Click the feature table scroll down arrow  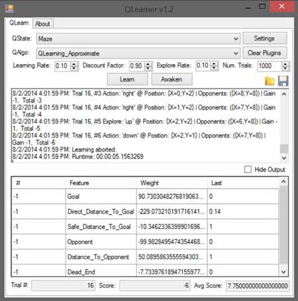283,272
